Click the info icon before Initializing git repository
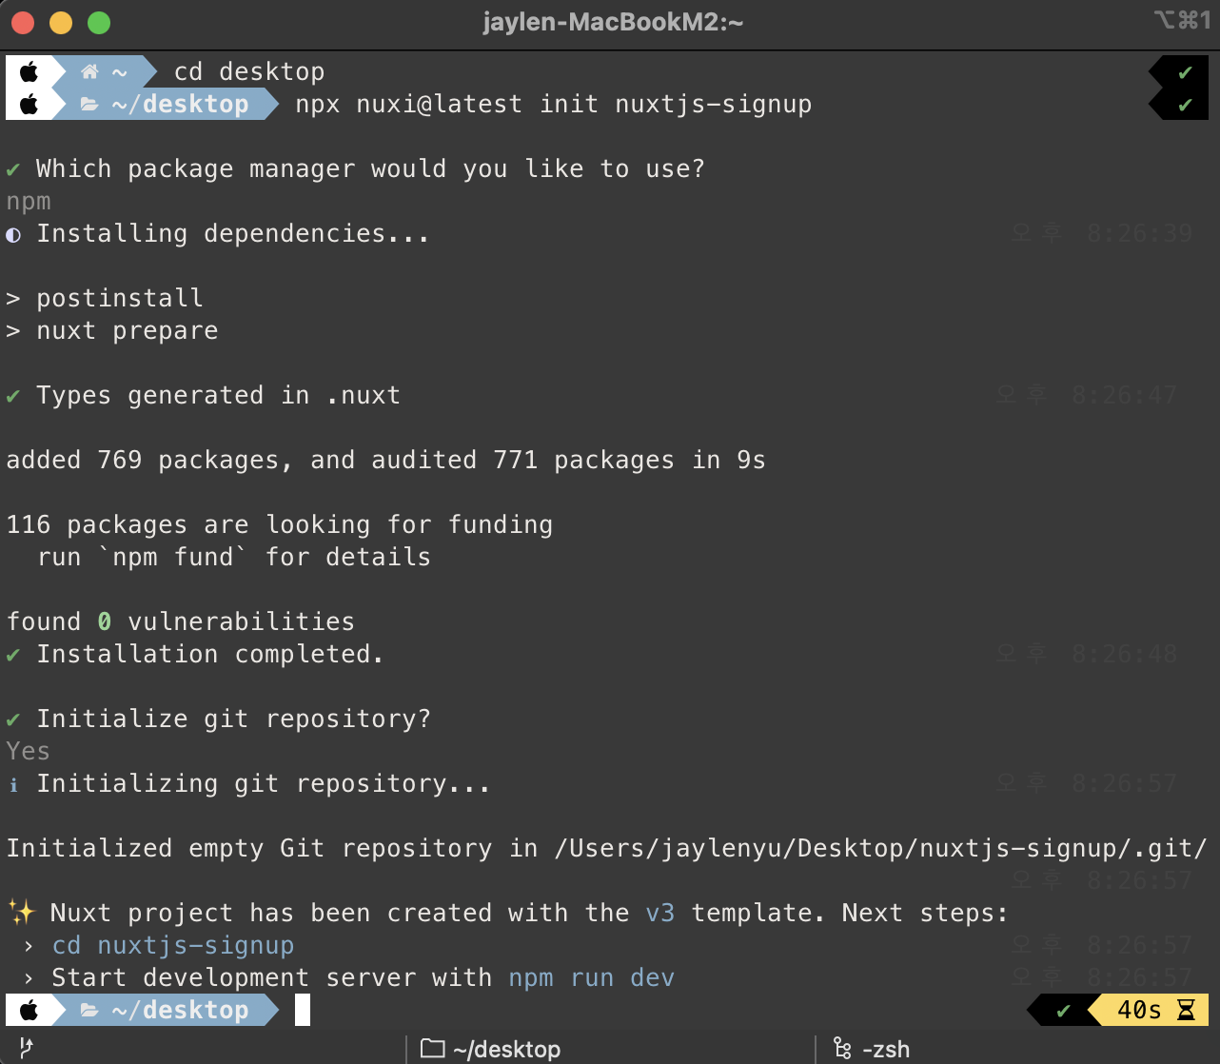Image resolution: width=1220 pixels, height=1064 pixels. coord(13,784)
